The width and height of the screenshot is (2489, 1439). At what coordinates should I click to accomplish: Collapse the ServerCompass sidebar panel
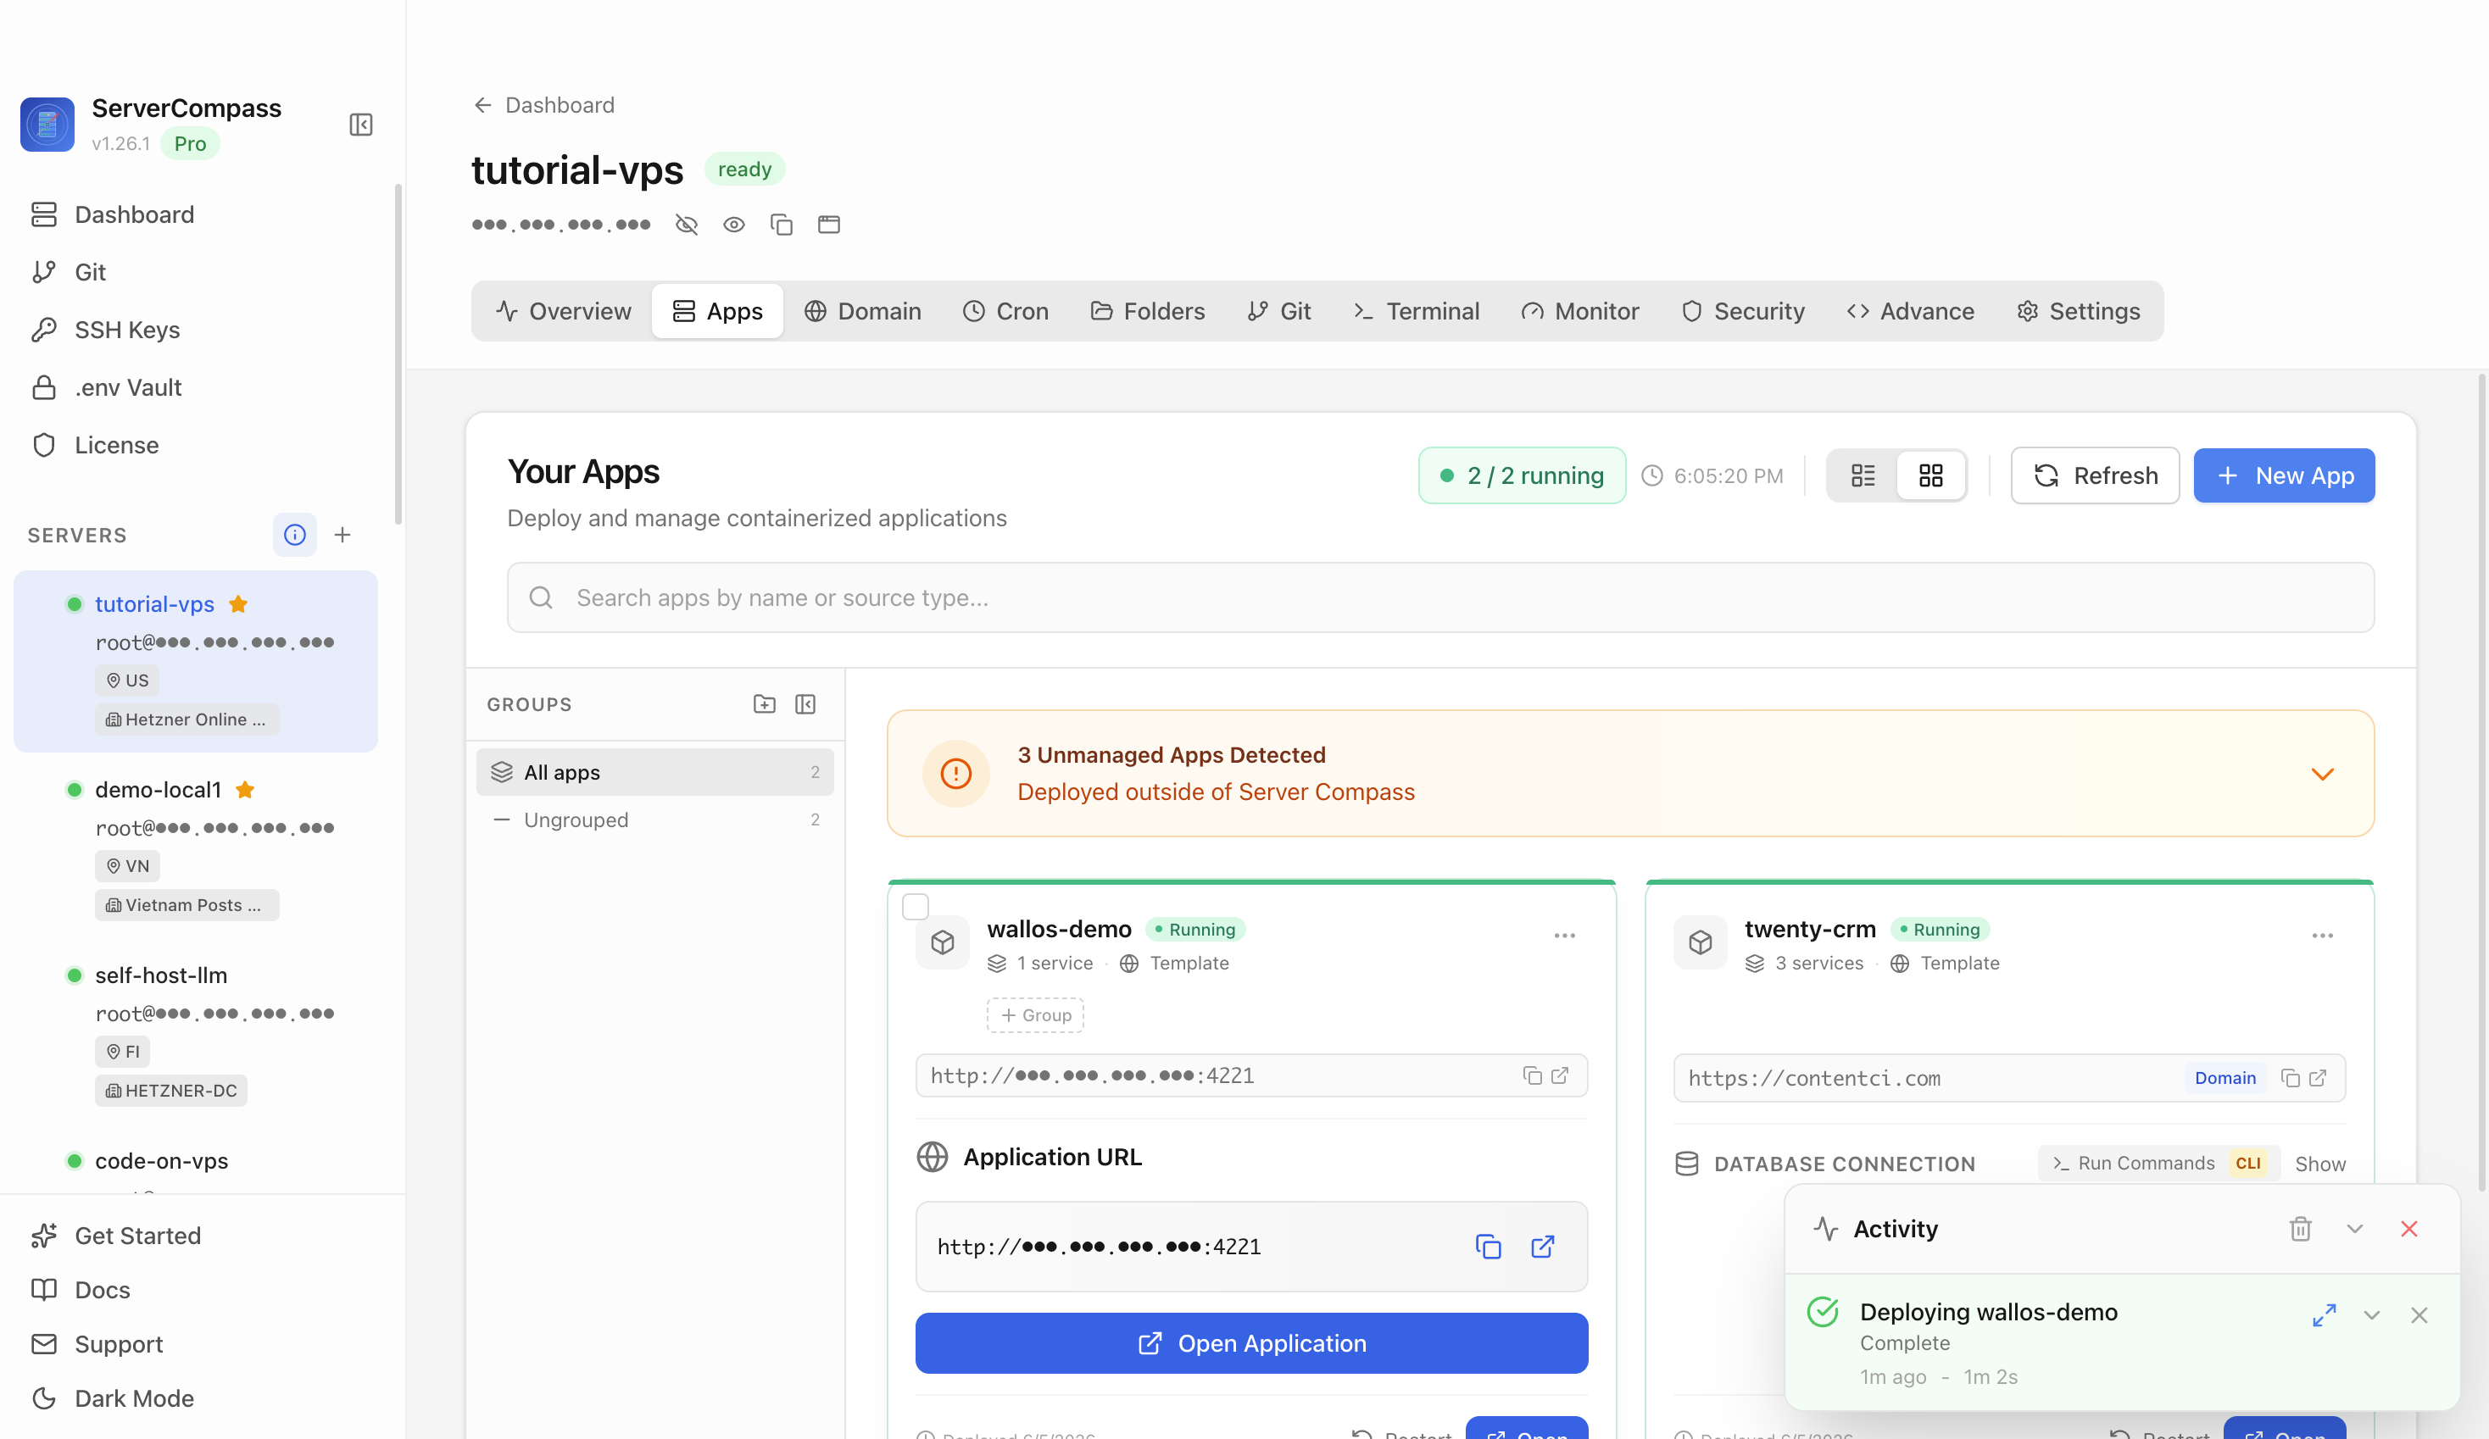coord(360,125)
